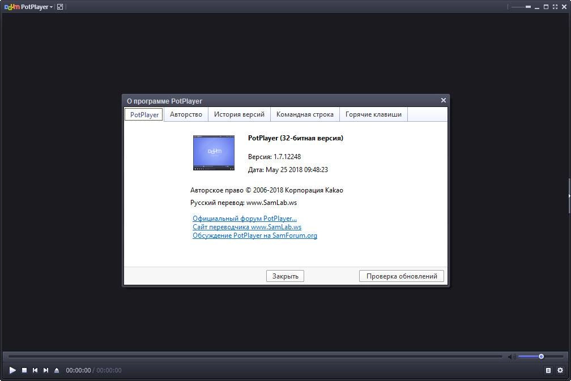Jump to the previous track
Image resolution: width=571 pixels, height=381 pixels.
[35, 370]
